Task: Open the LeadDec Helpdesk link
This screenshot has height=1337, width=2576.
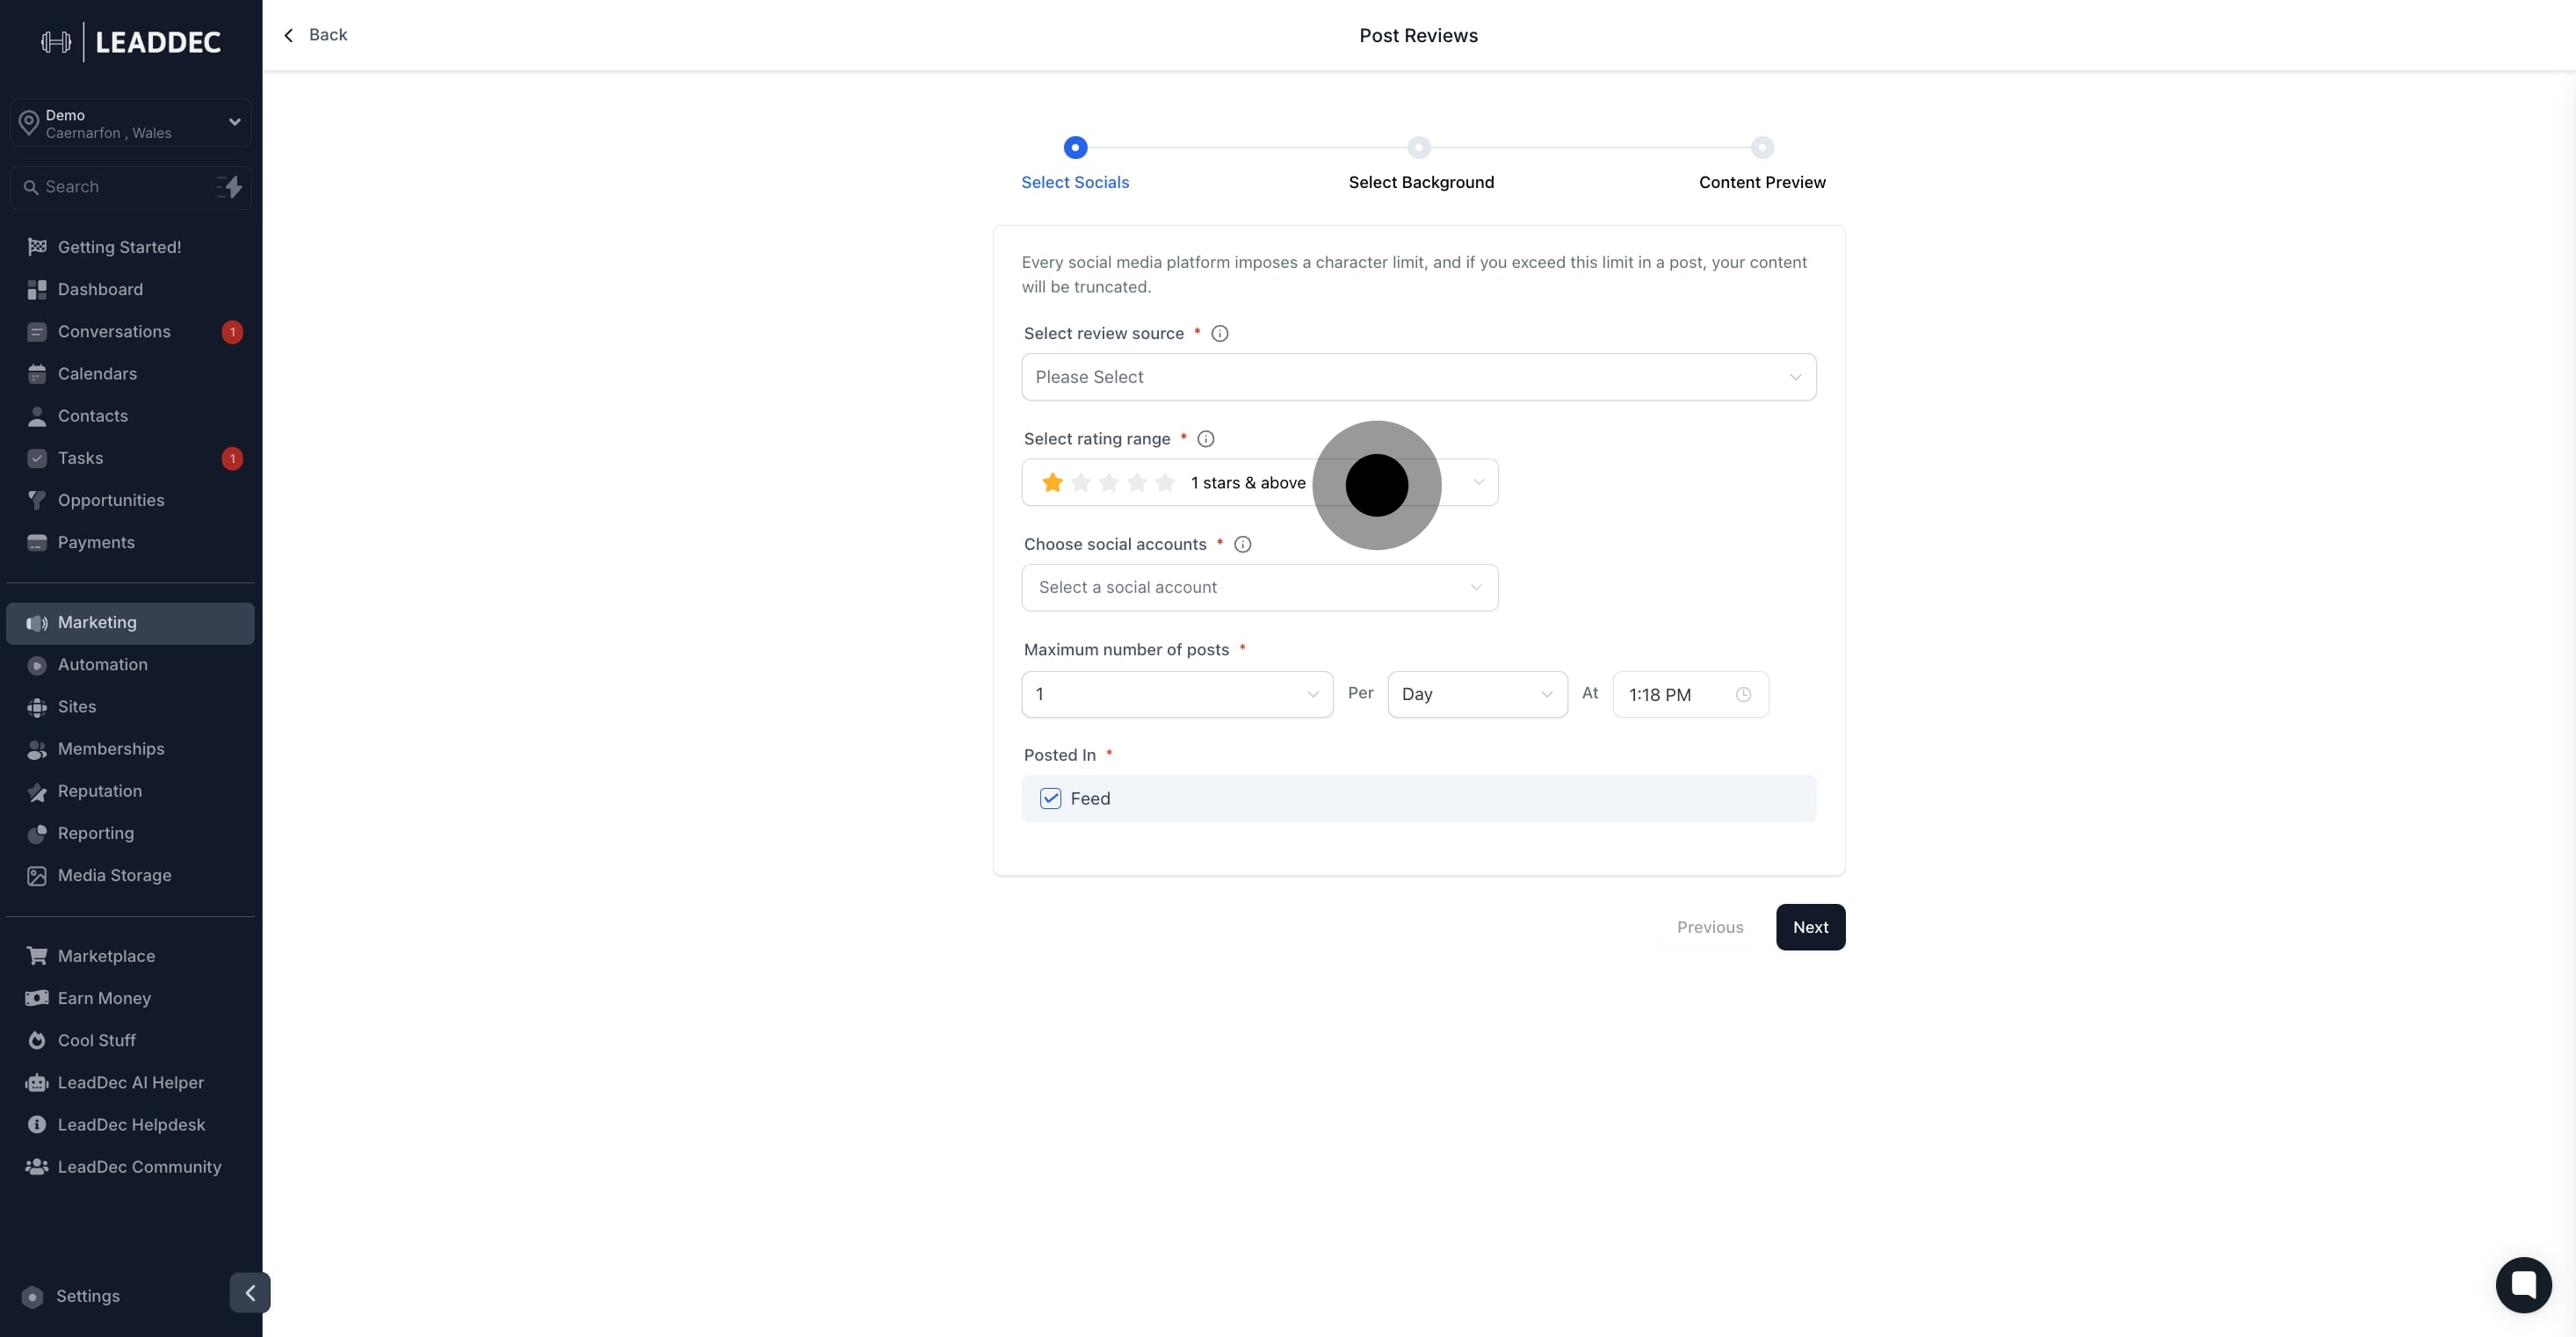Action: pos(130,1125)
